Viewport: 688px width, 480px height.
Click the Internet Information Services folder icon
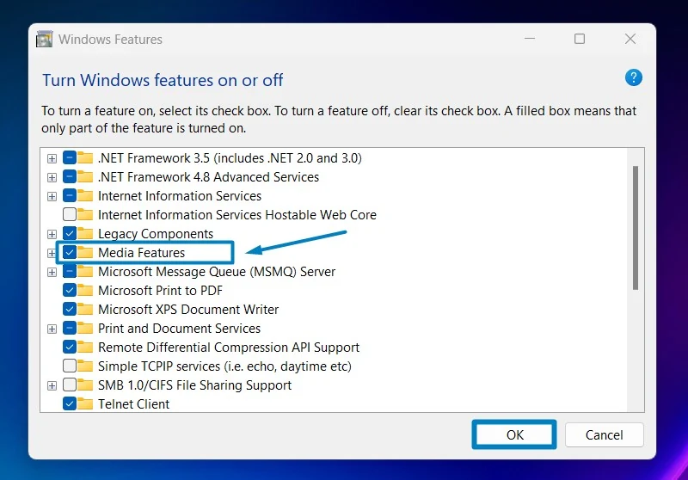tap(85, 195)
